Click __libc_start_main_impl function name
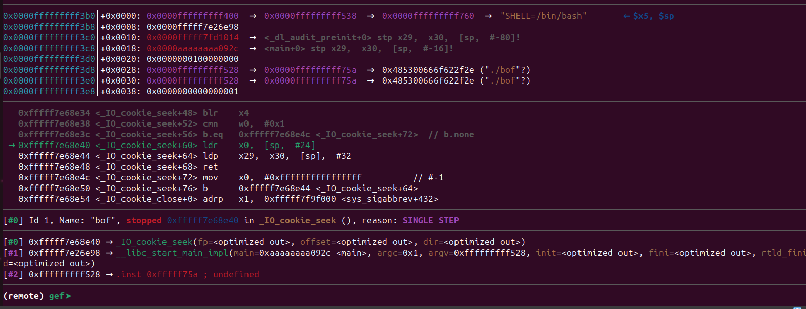This screenshot has height=309, width=806. [172, 253]
